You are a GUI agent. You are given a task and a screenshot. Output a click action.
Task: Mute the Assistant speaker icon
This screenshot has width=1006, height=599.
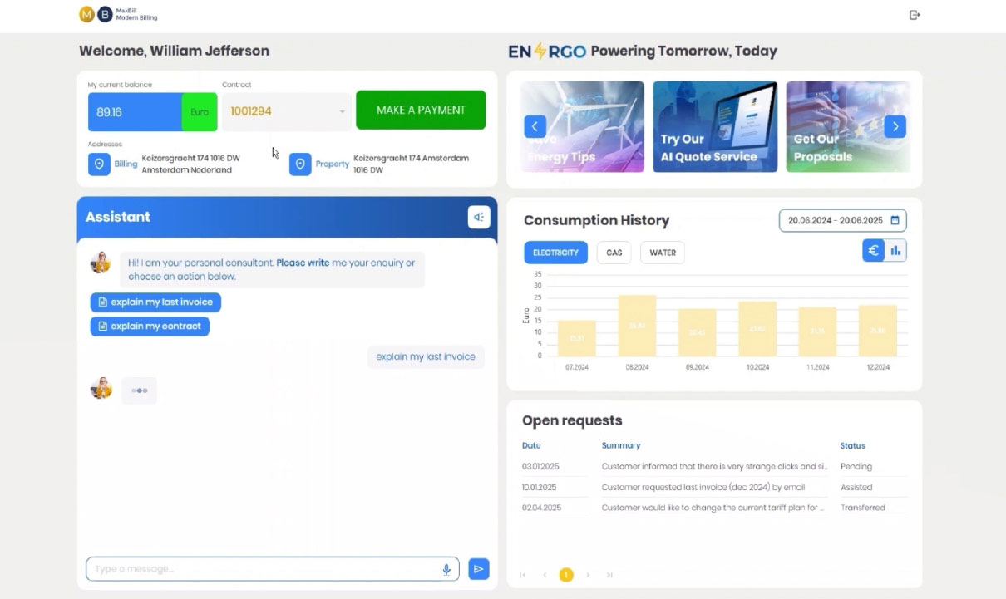(479, 217)
